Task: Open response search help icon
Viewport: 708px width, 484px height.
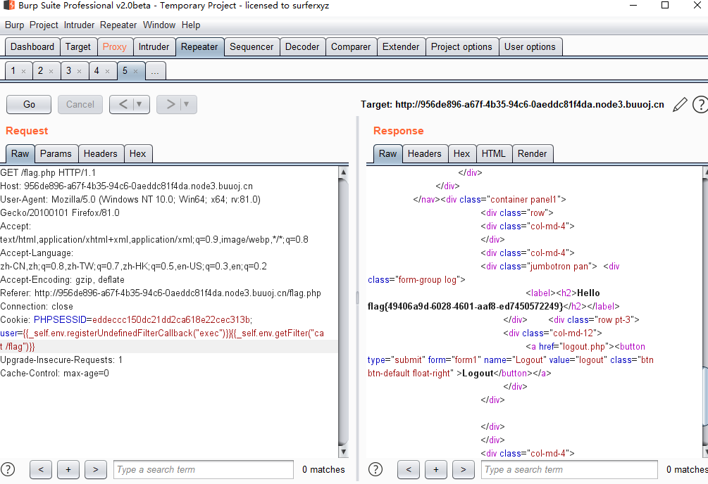Action: pyautogui.click(x=375, y=469)
